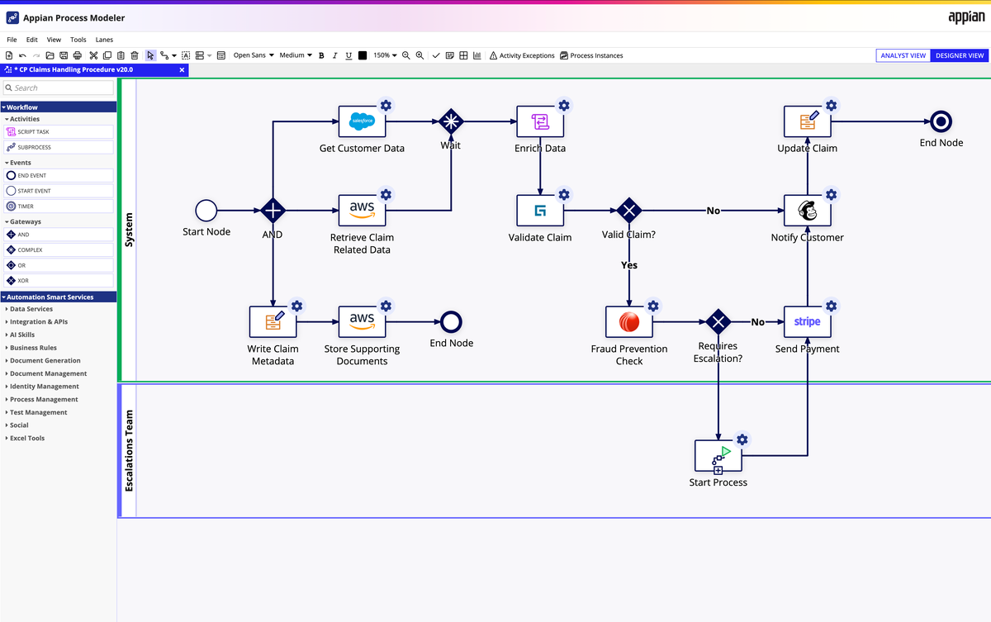Open the Tools menu
This screenshot has height=622, width=991.
click(x=78, y=40)
